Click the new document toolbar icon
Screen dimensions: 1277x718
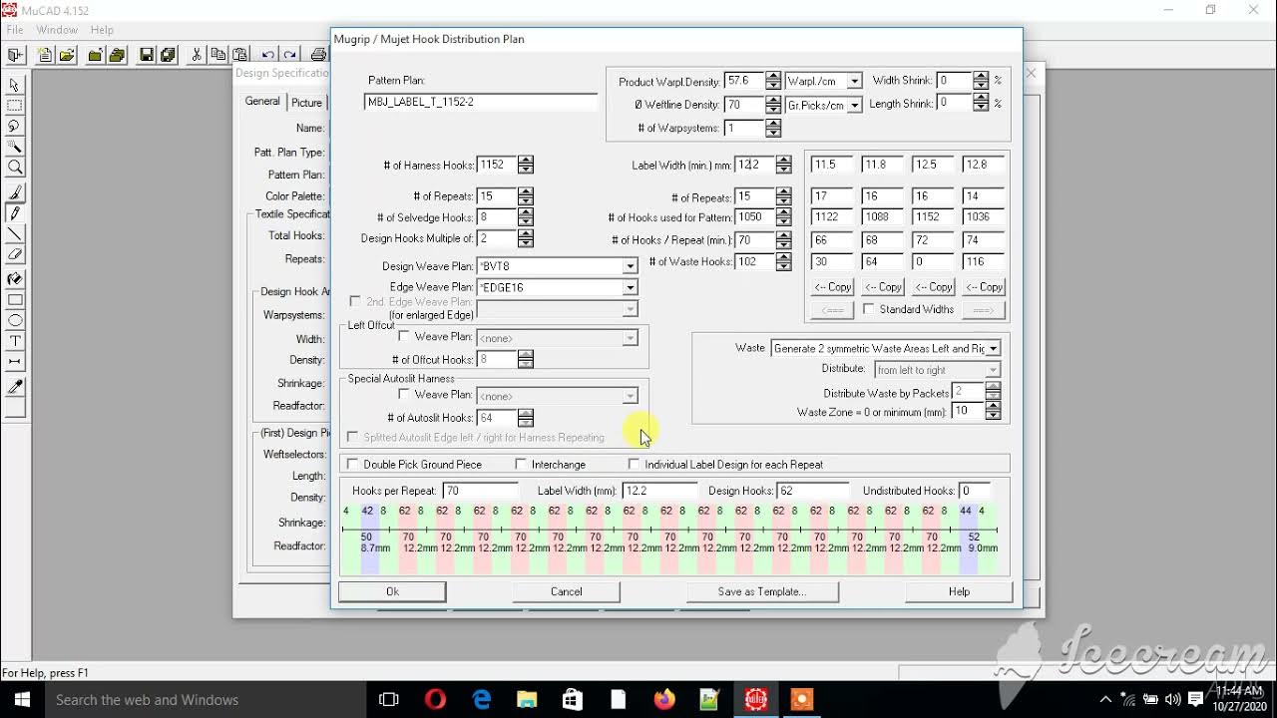45,55
